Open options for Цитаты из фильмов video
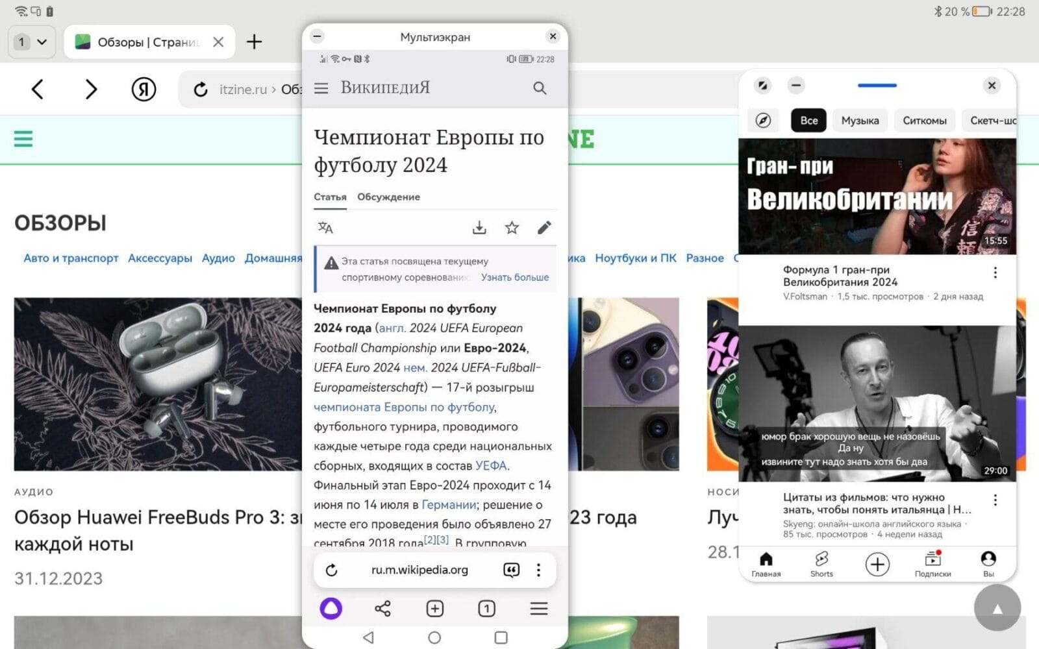 (x=995, y=500)
